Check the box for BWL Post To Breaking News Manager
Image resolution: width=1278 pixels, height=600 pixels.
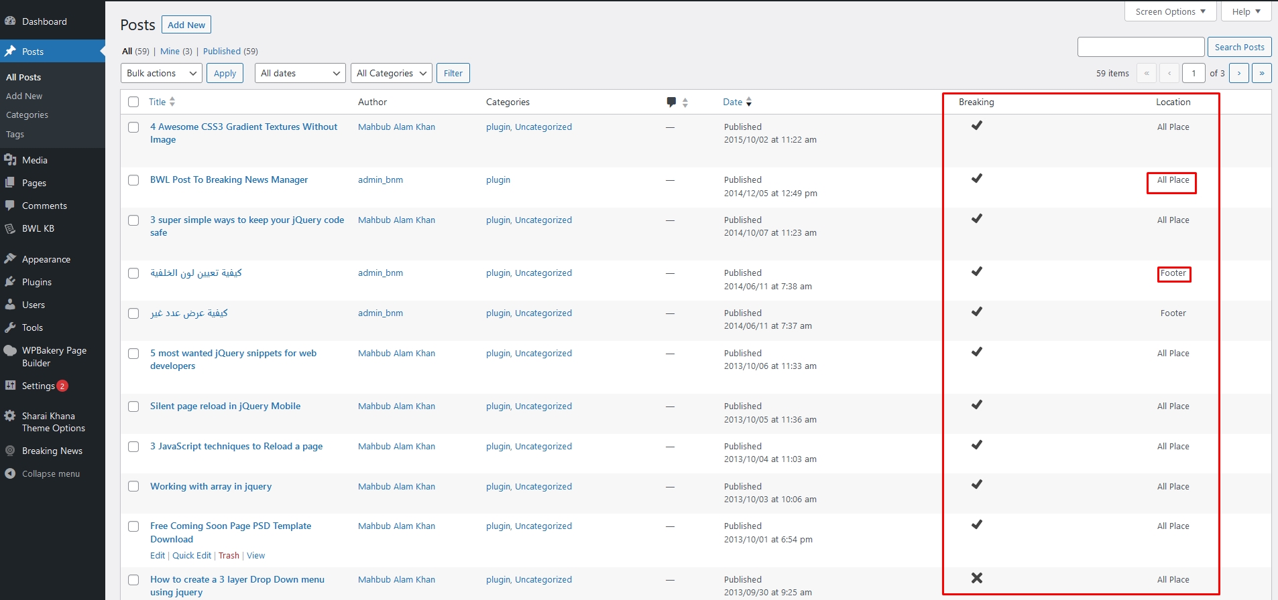(133, 180)
